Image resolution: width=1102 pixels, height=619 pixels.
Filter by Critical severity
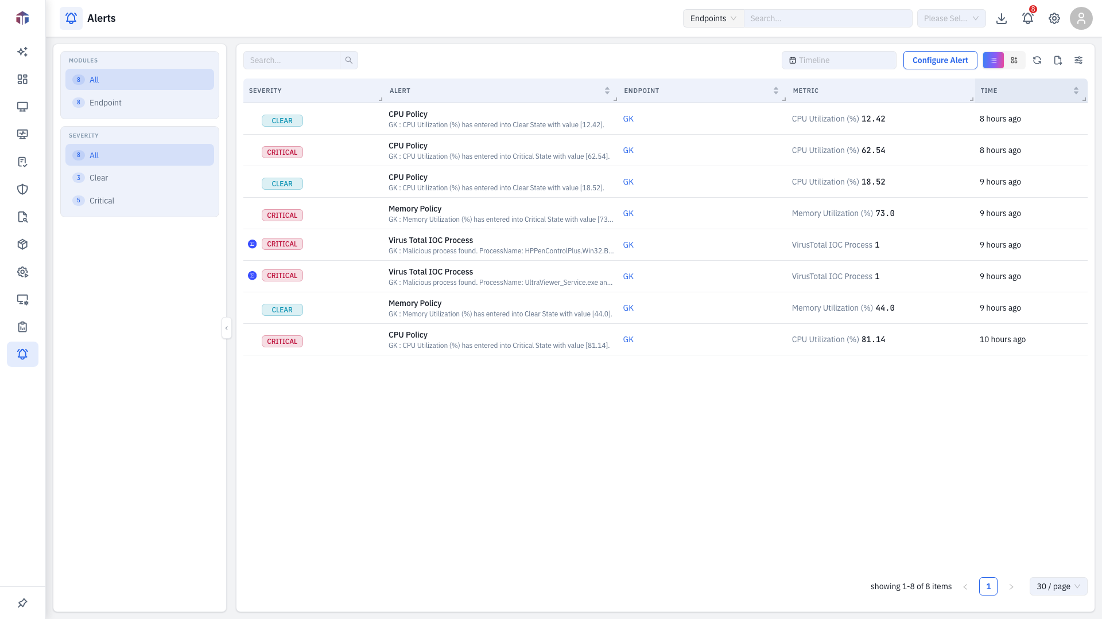coord(139,201)
